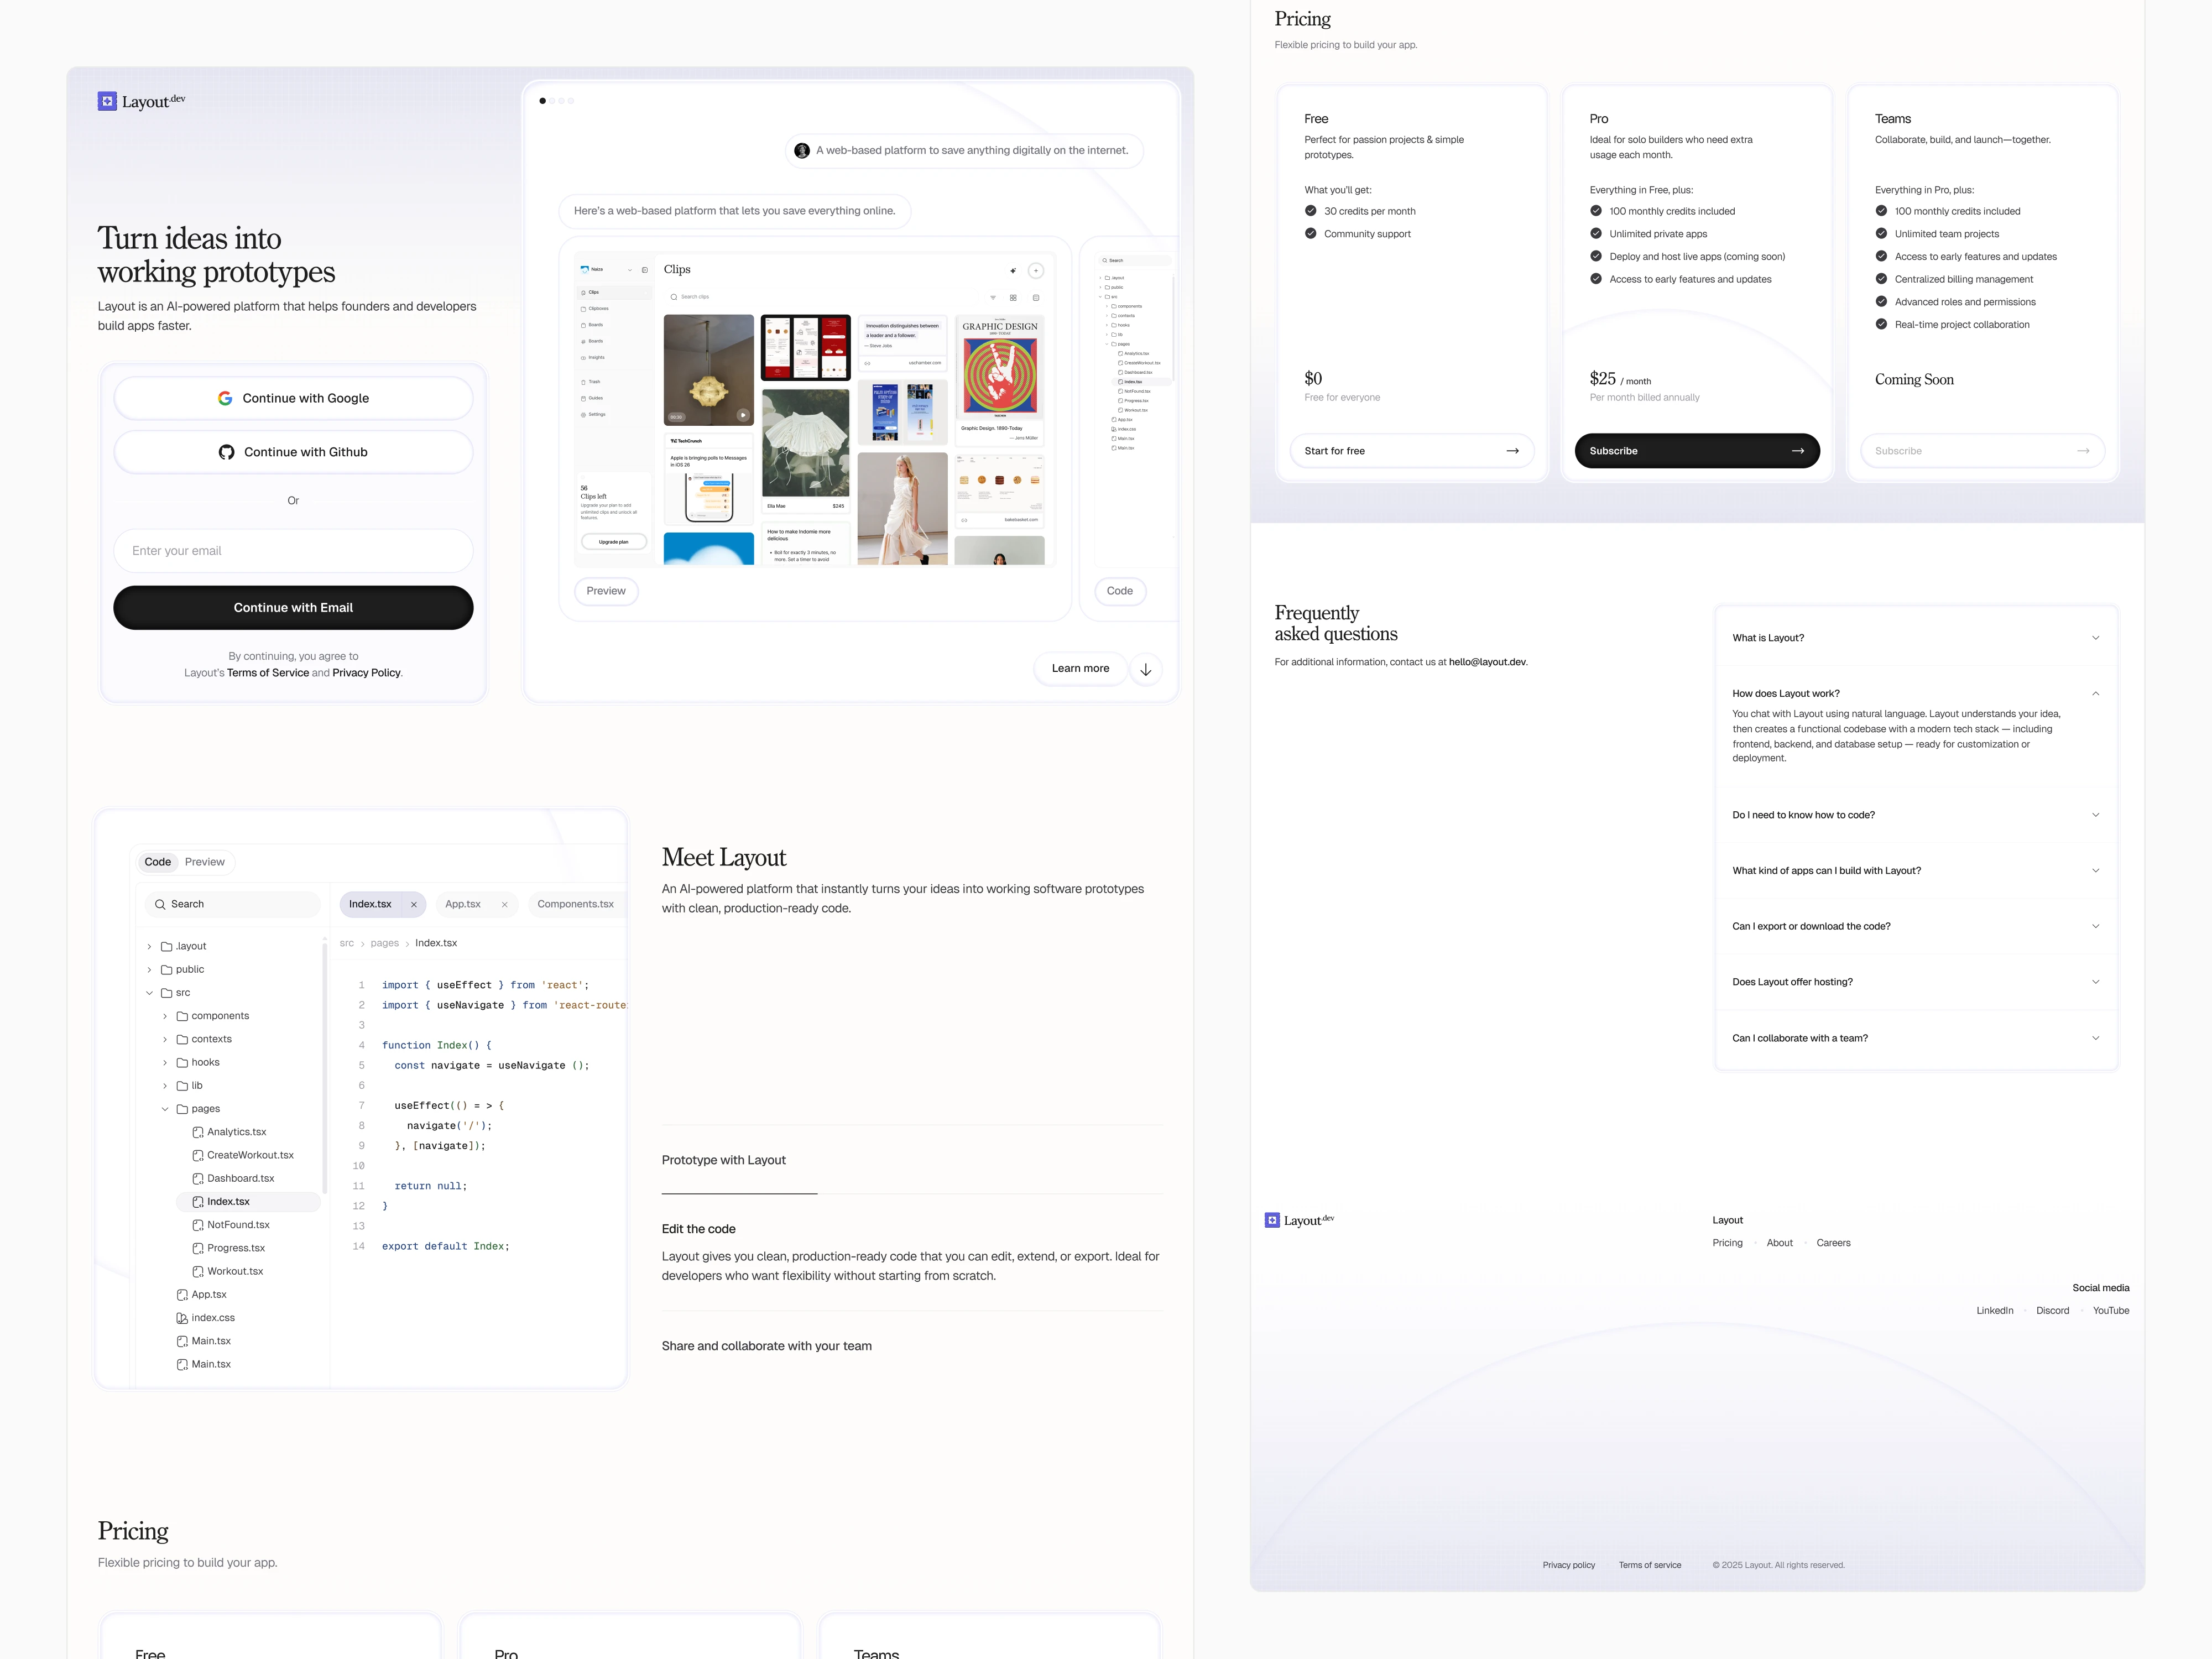The width and height of the screenshot is (2212, 1659).
Task: Open the Components.tsx file tab
Action: pos(575,904)
